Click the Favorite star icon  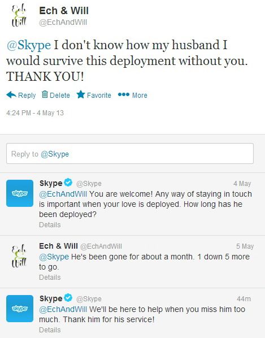point(81,94)
